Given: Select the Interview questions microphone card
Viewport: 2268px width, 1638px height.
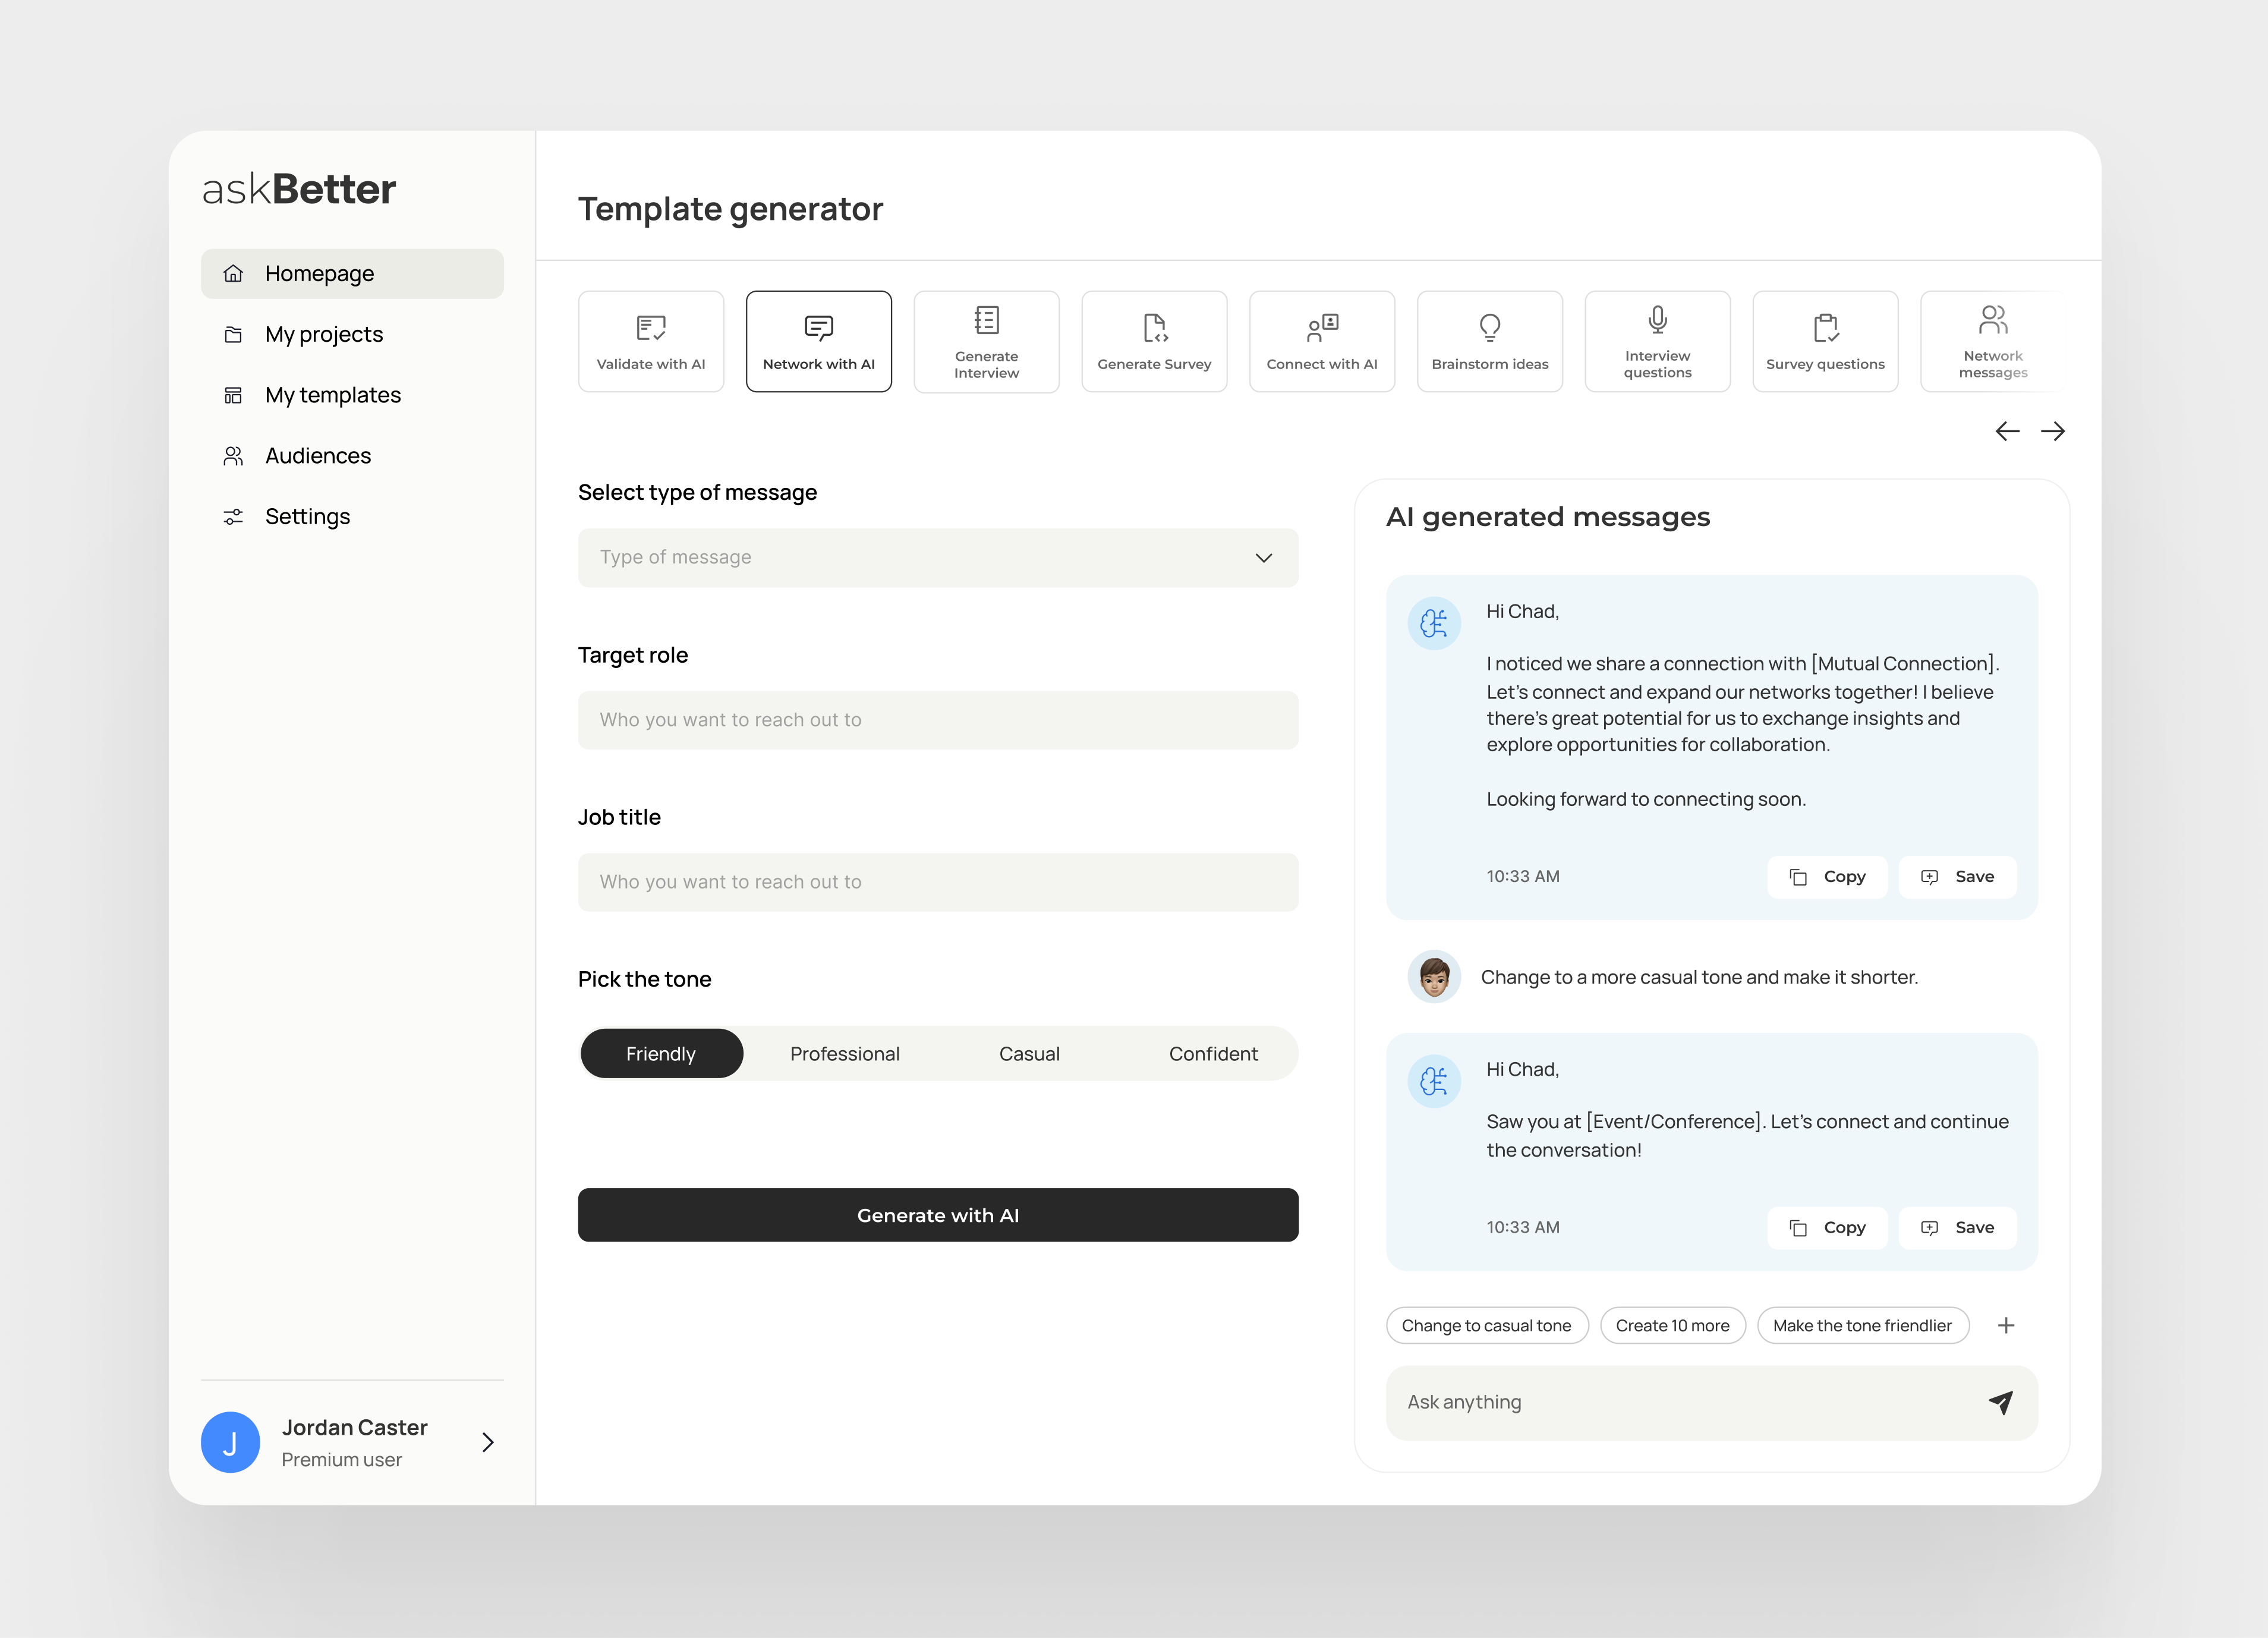Looking at the screenshot, I should tap(1657, 342).
